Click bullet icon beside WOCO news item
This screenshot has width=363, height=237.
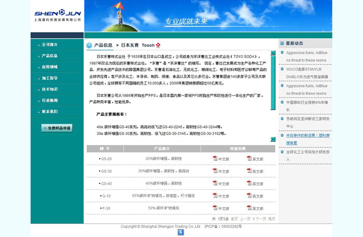[x=282, y=69]
